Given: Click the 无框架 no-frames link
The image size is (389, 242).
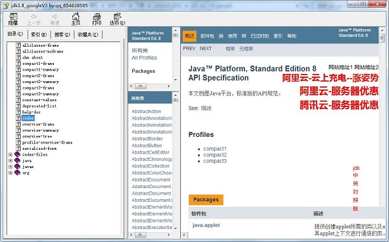Looking at the screenshot, I should [246, 49].
